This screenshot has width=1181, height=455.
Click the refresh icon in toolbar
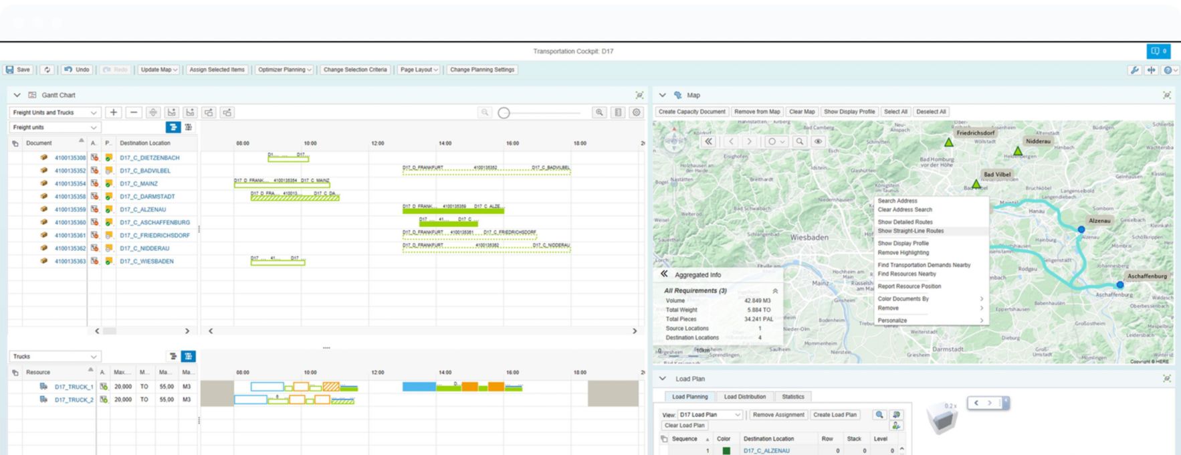(47, 70)
